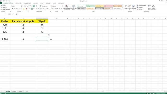
Task: Insert cells with Wstaw
Action: 126,7
